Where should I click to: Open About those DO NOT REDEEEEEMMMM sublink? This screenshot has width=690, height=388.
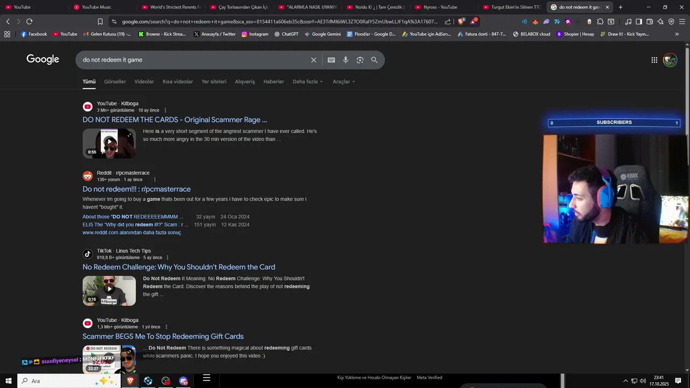point(133,217)
